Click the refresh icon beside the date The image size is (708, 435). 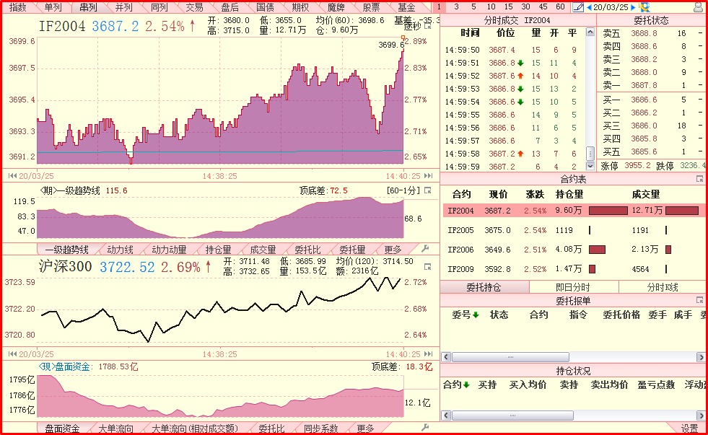(x=644, y=7)
